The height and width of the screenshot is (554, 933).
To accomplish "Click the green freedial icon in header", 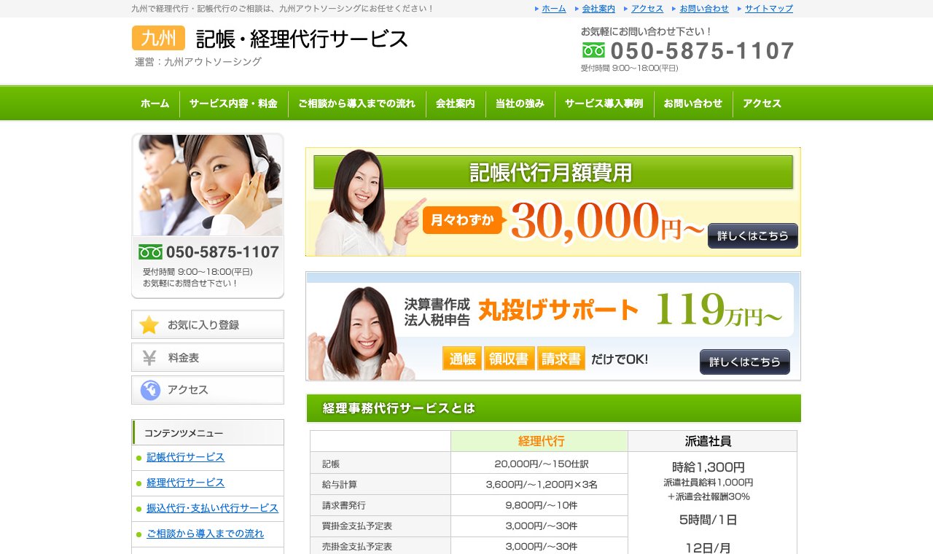I will pyautogui.click(x=593, y=50).
